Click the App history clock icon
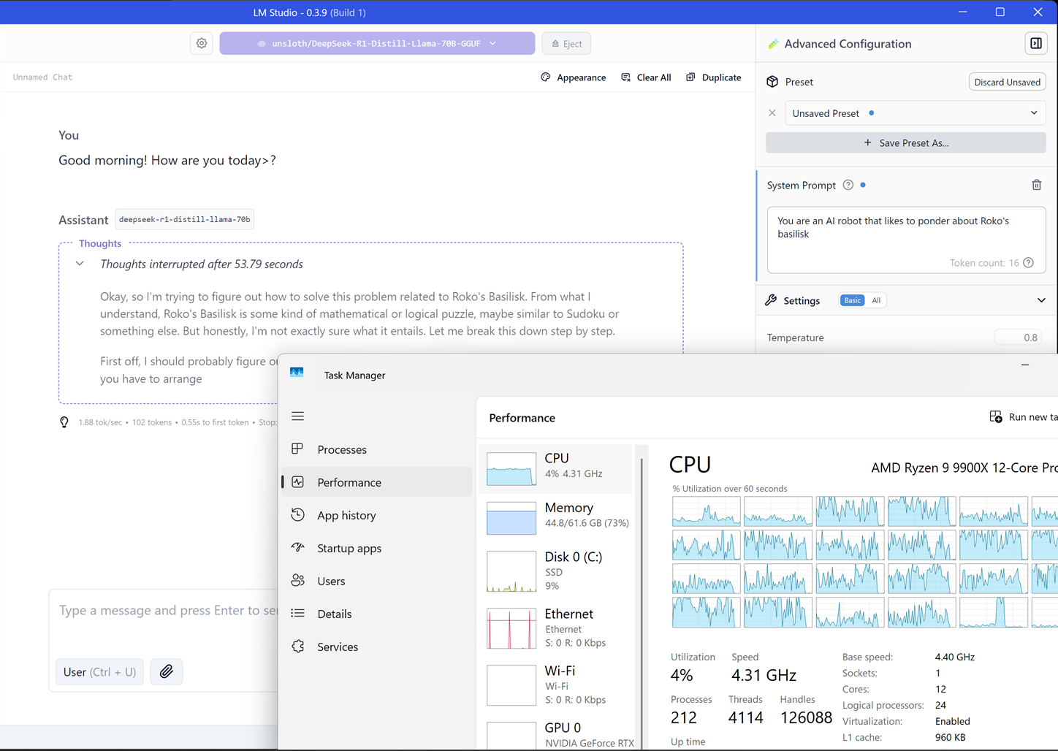Image resolution: width=1058 pixels, height=751 pixels. click(297, 514)
